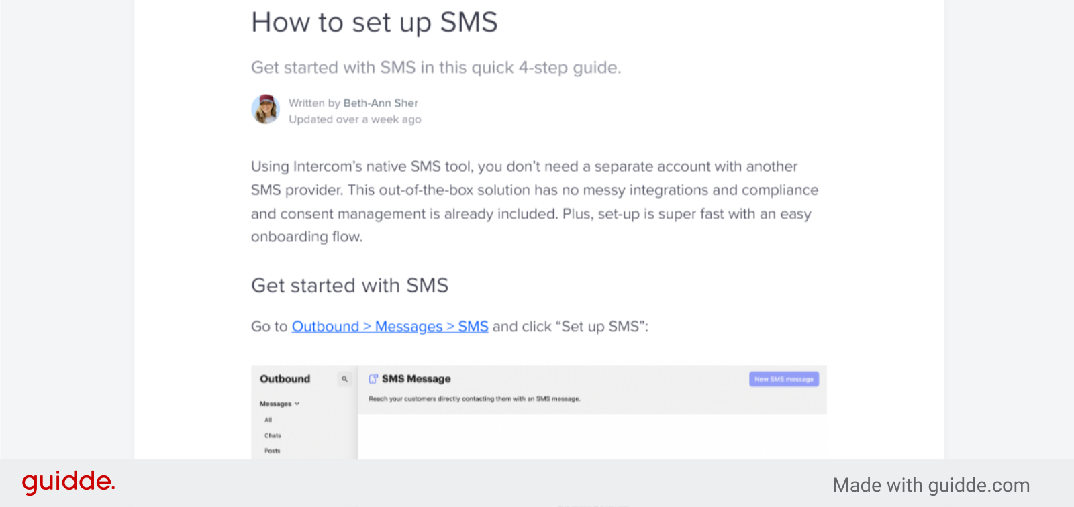
Task: Click the Outbound heading in the sidebar
Action: tap(285, 379)
